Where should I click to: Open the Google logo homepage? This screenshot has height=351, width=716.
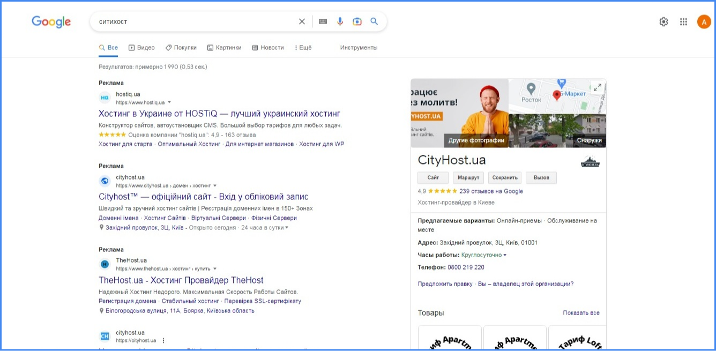tap(51, 21)
